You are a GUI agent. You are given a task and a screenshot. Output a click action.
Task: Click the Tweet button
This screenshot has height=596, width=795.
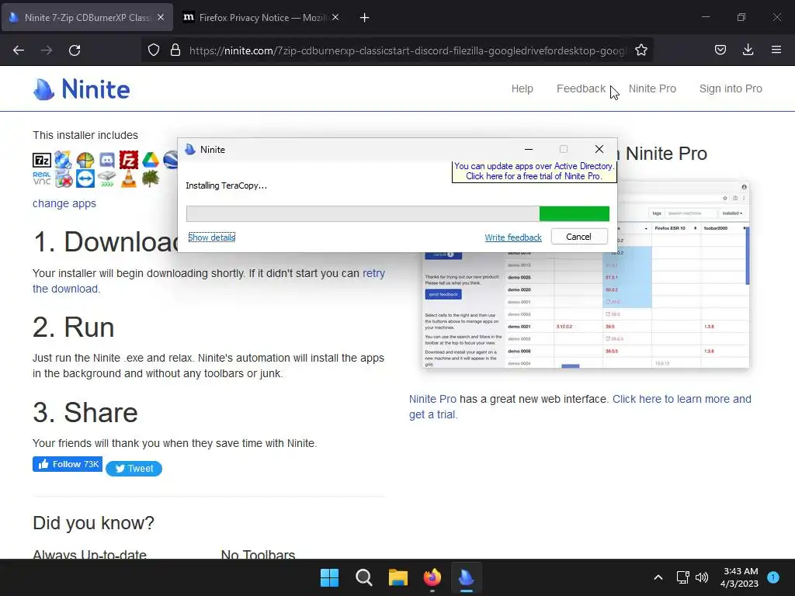134,468
